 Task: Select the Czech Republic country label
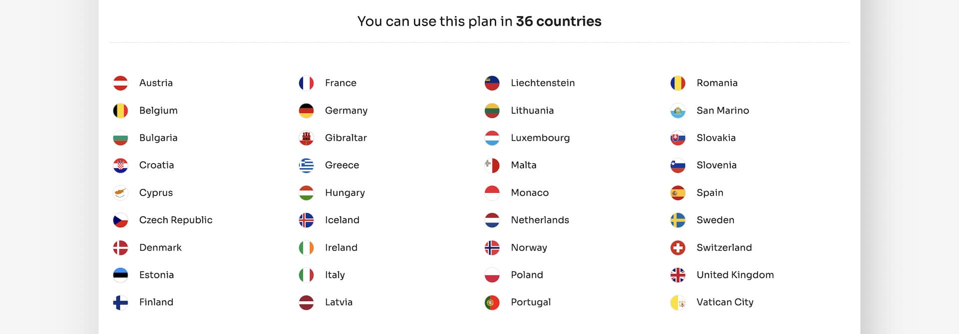[x=176, y=220]
